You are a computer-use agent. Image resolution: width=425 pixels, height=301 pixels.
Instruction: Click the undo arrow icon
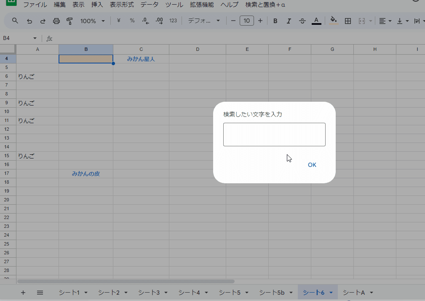point(29,21)
